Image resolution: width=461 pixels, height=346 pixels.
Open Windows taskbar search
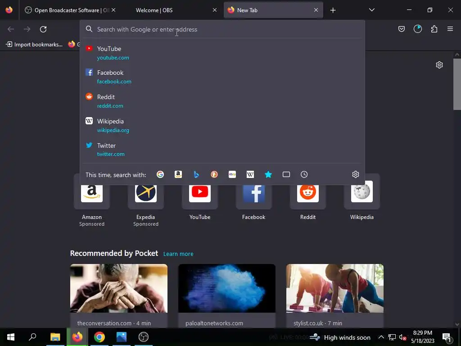click(x=32, y=337)
